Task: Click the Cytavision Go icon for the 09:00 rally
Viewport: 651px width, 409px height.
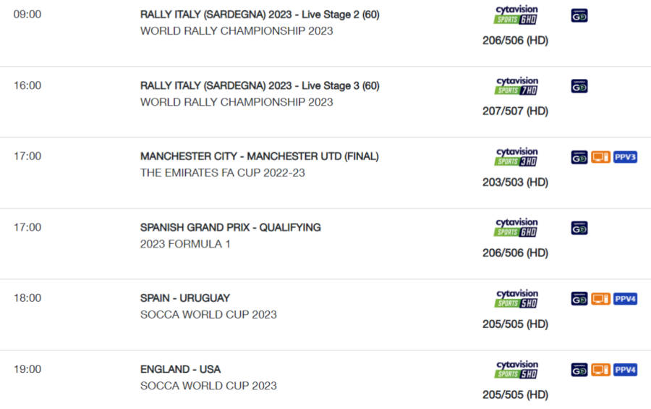Action: tap(579, 16)
